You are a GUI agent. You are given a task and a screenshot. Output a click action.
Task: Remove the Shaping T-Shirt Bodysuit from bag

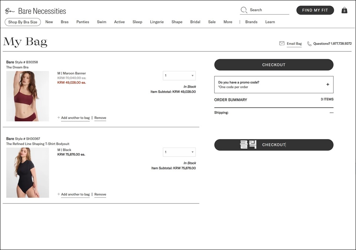point(100,194)
